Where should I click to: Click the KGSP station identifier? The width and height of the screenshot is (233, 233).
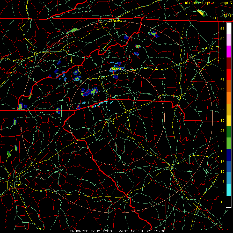[x=124, y=231]
